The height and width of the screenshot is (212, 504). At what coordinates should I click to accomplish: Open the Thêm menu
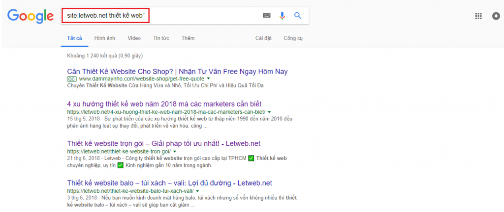(188, 38)
